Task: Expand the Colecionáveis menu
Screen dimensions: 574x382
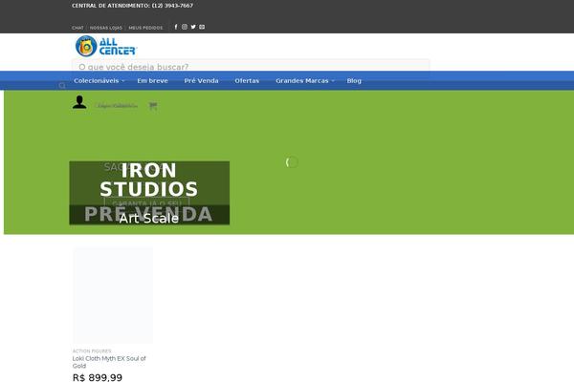Action: pos(99,81)
